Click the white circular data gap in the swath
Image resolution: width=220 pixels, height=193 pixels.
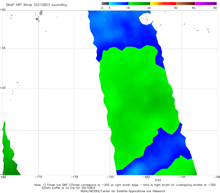(x=146, y=19)
